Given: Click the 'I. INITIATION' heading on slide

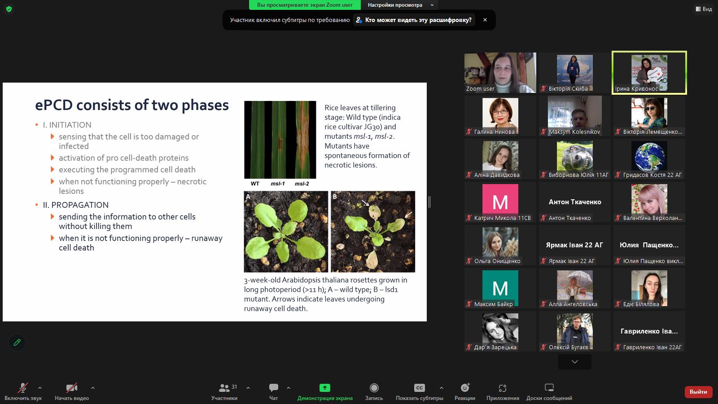Looking at the screenshot, I should coord(67,125).
